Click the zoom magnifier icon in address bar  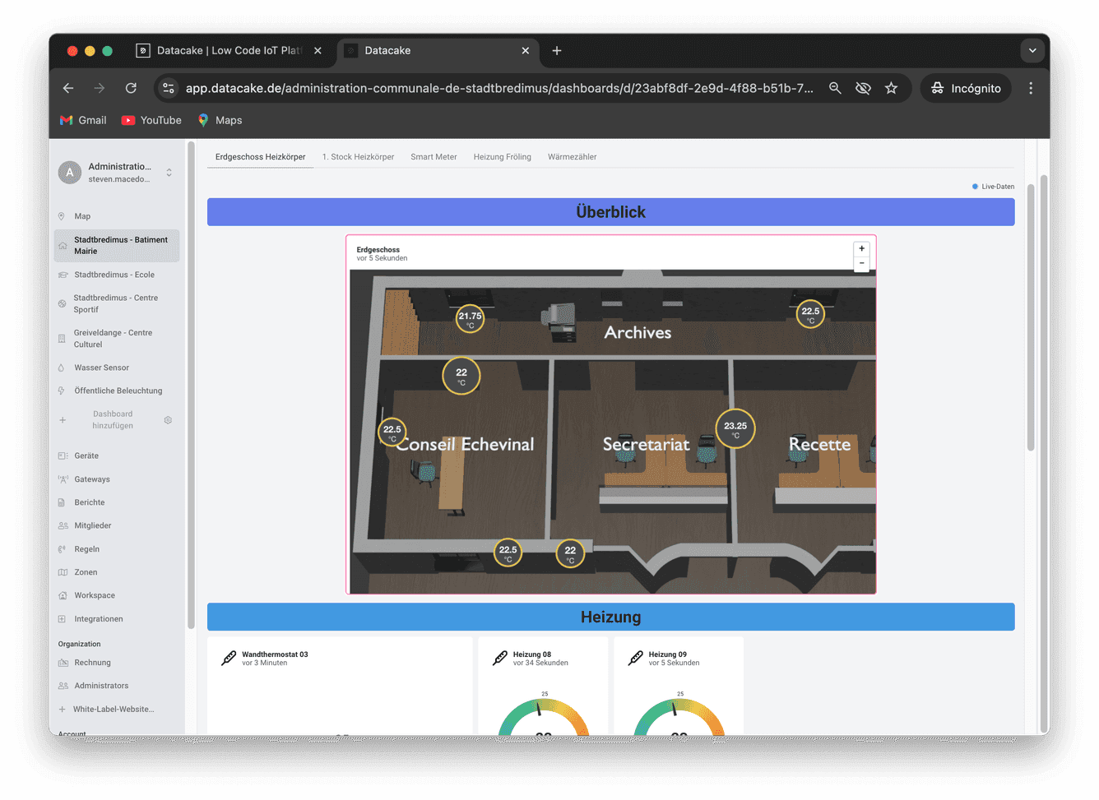coord(835,88)
